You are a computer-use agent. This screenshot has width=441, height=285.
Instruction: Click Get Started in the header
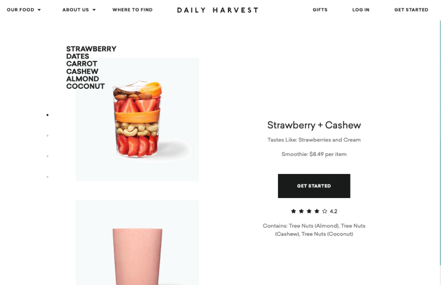coord(411,10)
